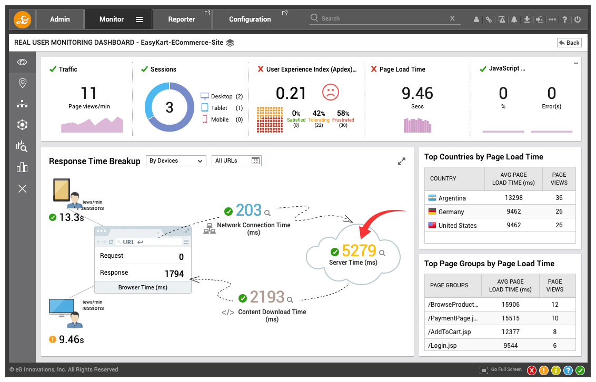Open the chart magnifier analysis sidebar icon
The width and height of the screenshot is (596, 382).
[22, 146]
